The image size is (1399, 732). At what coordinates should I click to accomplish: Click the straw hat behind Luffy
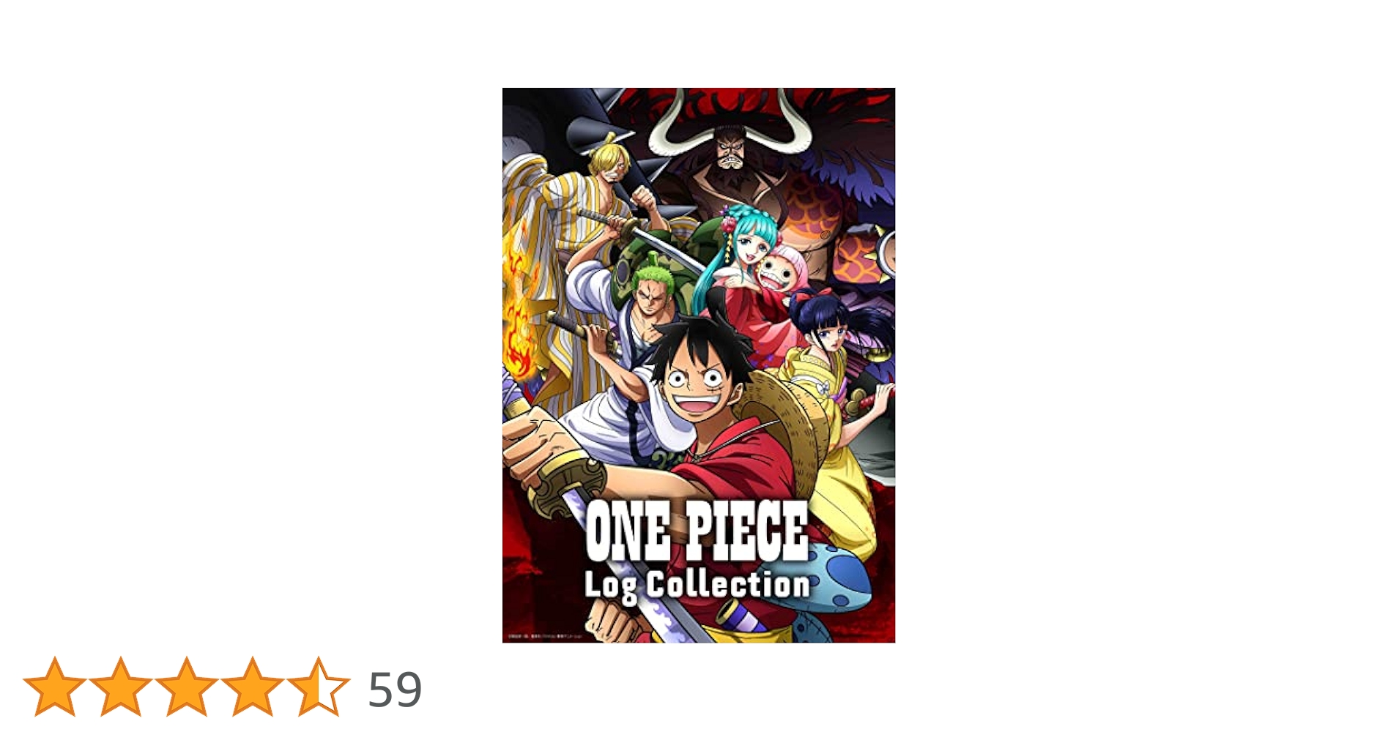coord(787,432)
